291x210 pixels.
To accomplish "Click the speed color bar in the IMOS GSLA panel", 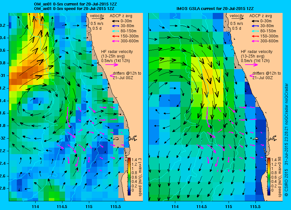I will (x=269, y=176).
